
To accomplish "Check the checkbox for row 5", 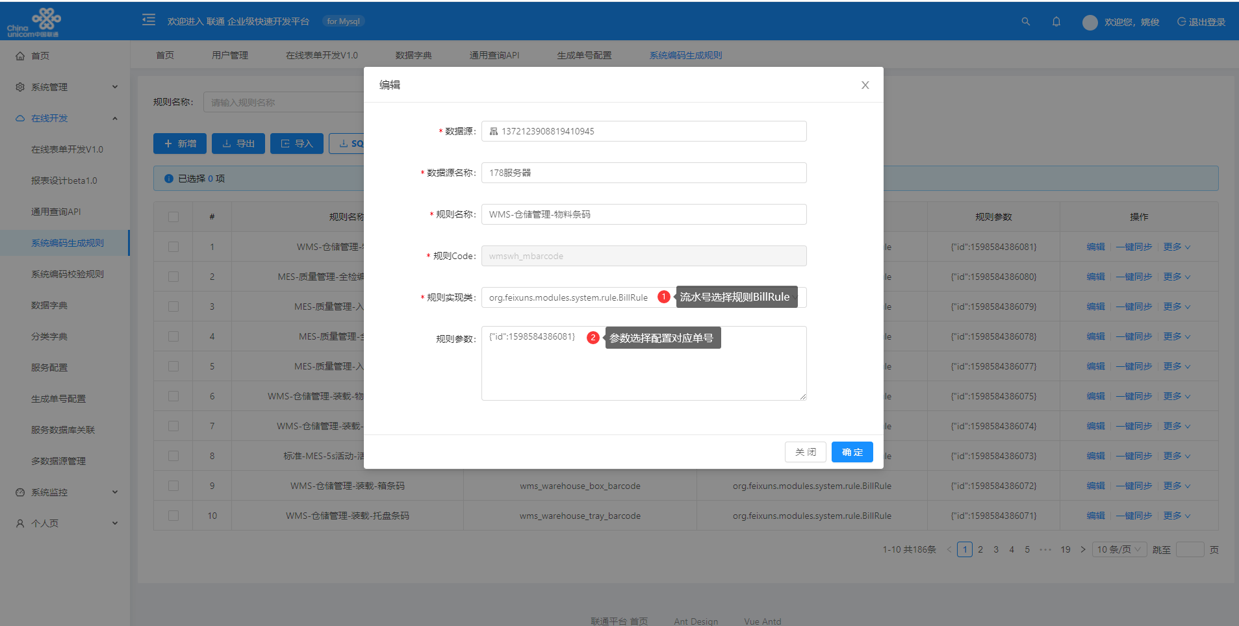I will pyautogui.click(x=173, y=366).
